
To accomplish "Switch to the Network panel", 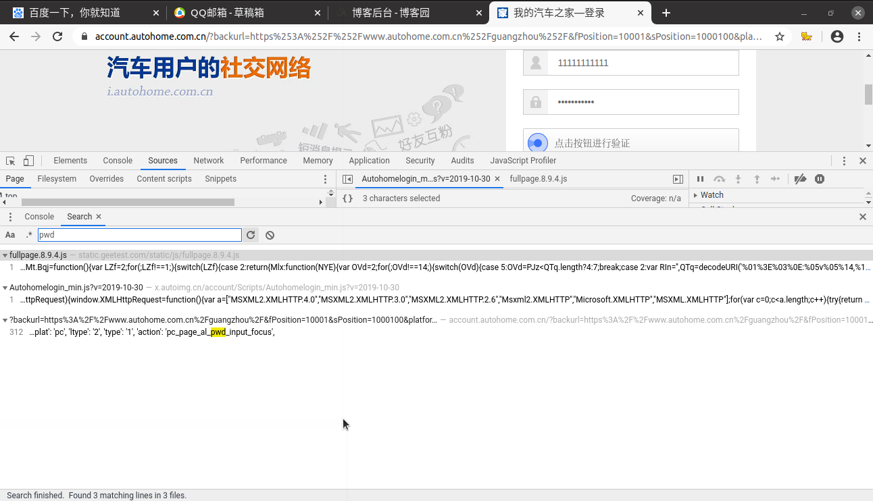I will [209, 161].
